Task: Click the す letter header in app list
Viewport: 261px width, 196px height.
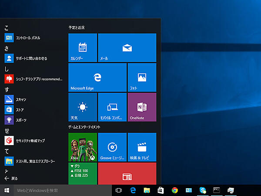Action: (7, 89)
